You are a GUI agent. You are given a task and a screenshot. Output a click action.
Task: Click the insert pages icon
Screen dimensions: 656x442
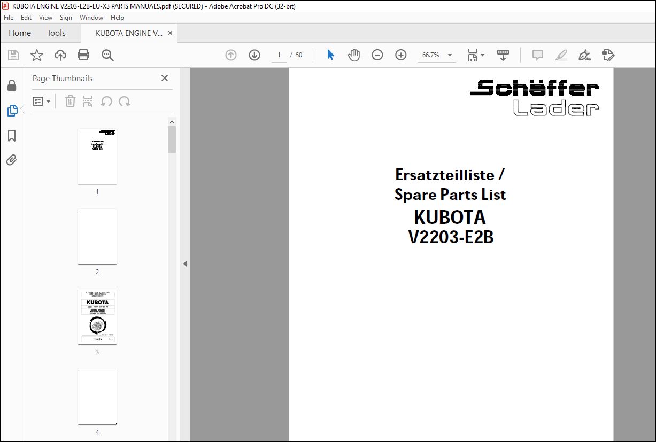[88, 101]
